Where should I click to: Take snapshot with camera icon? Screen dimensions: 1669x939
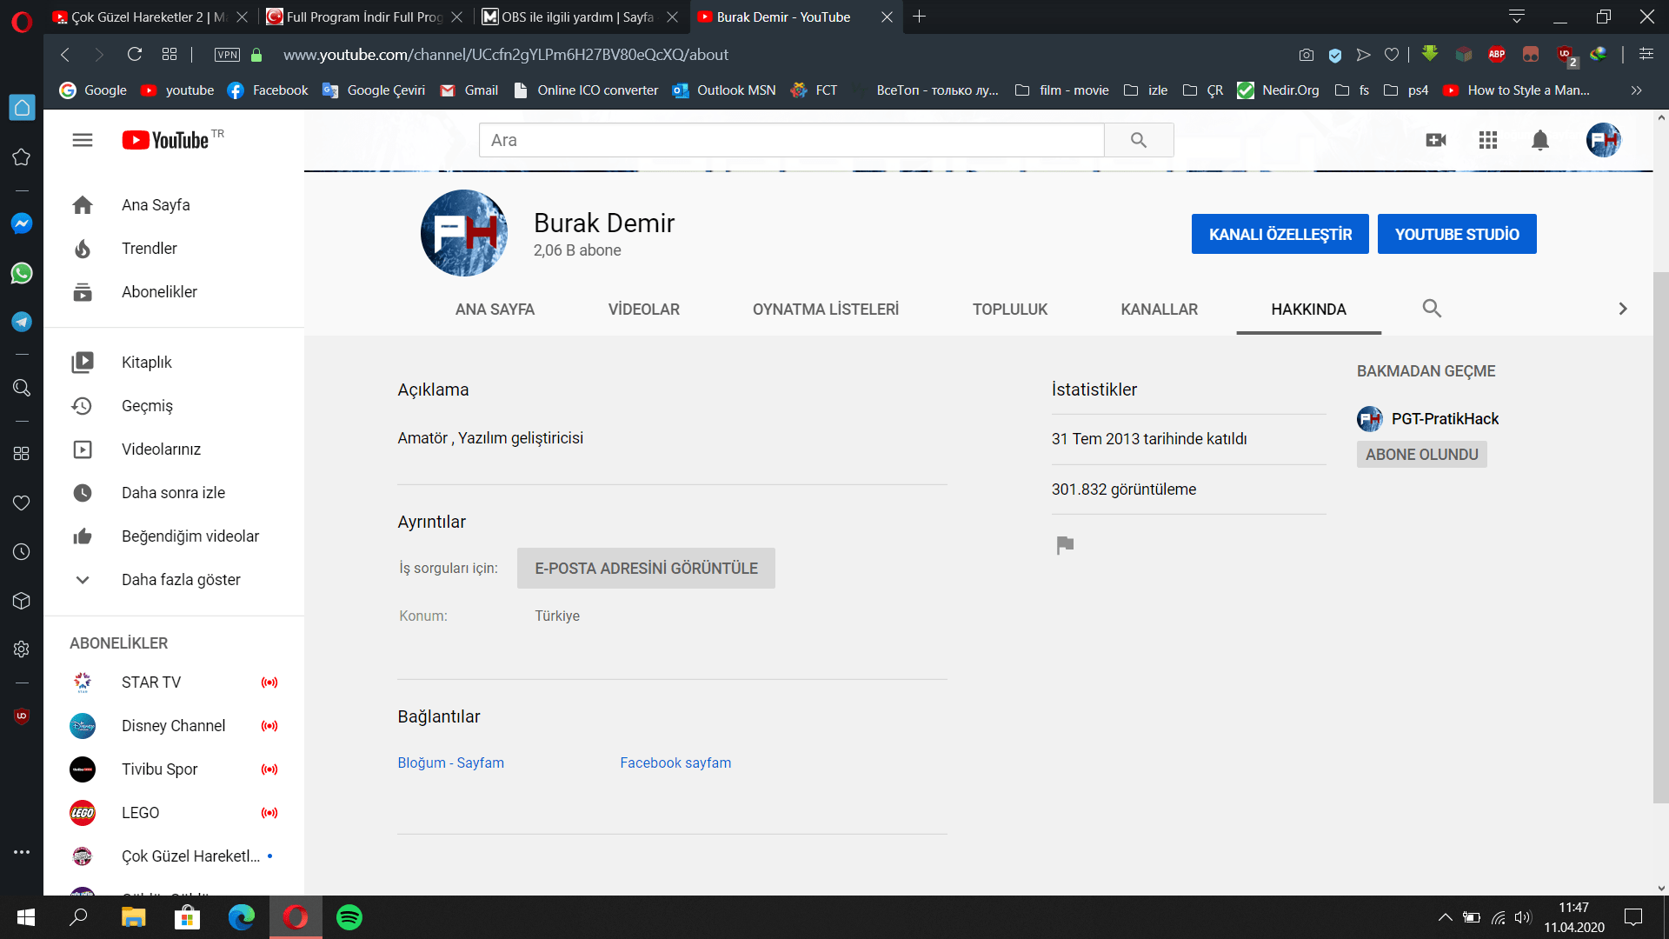(x=1307, y=55)
